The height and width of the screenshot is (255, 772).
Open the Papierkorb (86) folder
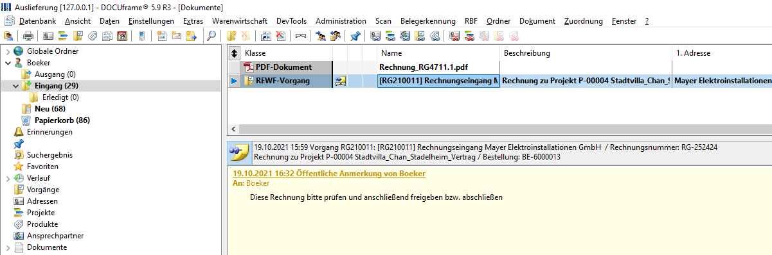(62, 120)
